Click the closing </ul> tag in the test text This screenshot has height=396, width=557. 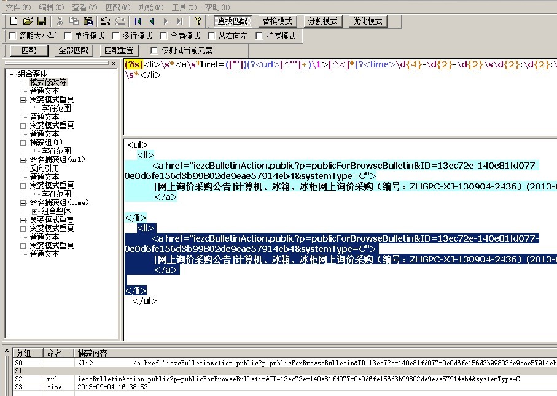(x=144, y=301)
